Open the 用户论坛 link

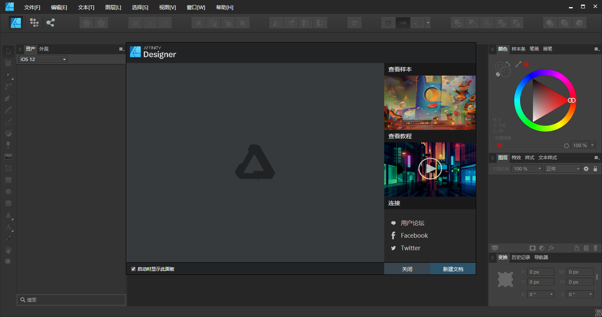[x=413, y=223]
